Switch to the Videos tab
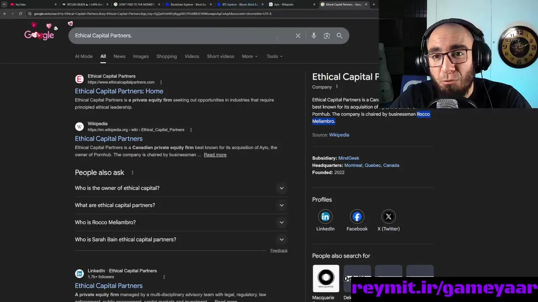 point(192,56)
